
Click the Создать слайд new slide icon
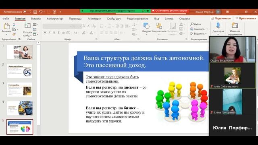click(x=27, y=26)
